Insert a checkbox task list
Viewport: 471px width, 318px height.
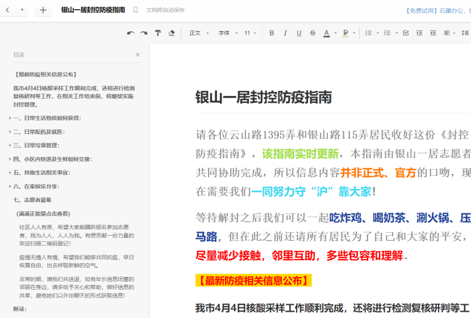tap(406, 33)
